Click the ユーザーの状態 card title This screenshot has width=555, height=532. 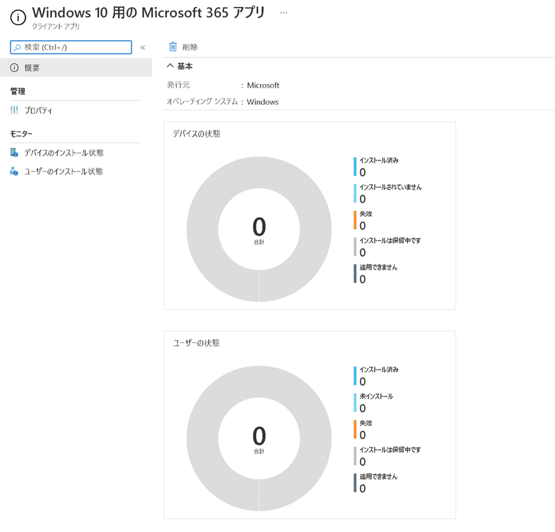196,342
